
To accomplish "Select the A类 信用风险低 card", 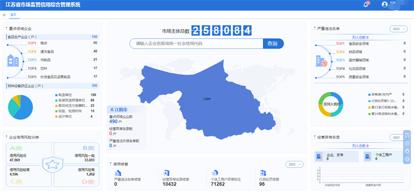I will click(28, 153).
